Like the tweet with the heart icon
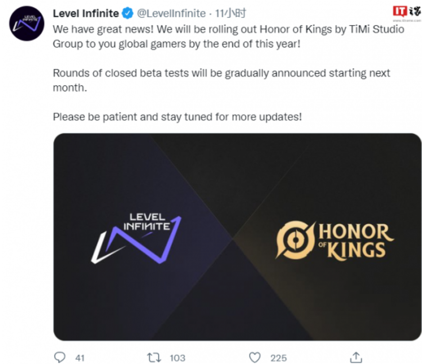The image size is (422, 364). click(x=255, y=358)
